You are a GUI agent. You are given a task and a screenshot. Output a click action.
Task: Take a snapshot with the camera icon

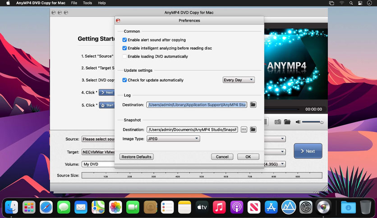click(x=278, y=122)
